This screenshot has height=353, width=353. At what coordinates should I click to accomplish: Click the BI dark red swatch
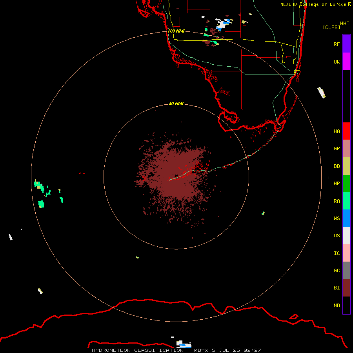346,288
